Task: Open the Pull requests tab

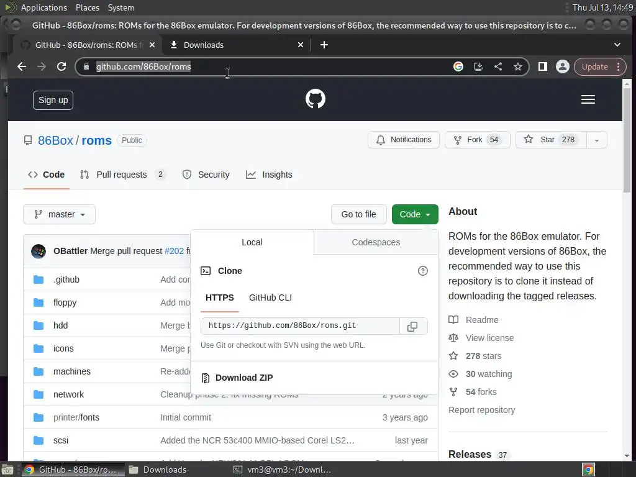Action: point(123,175)
